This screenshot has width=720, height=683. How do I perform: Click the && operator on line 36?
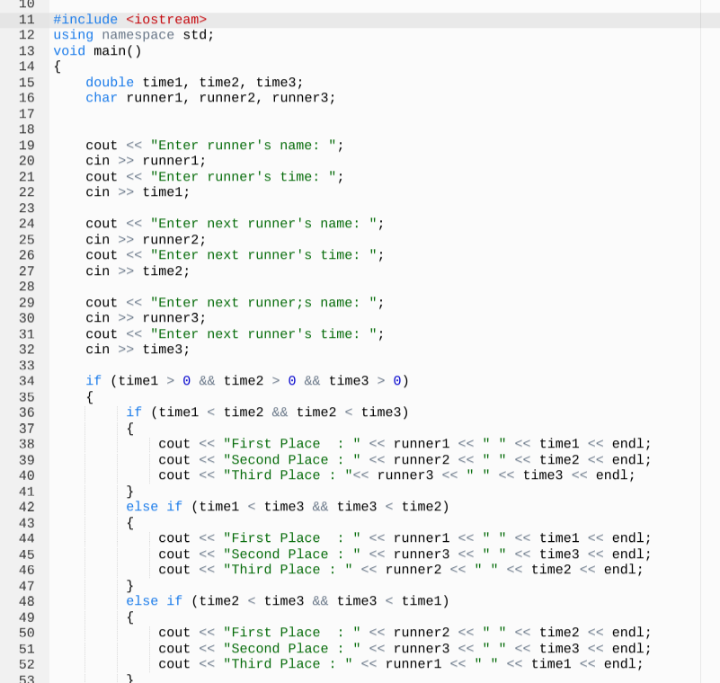tap(280, 412)
